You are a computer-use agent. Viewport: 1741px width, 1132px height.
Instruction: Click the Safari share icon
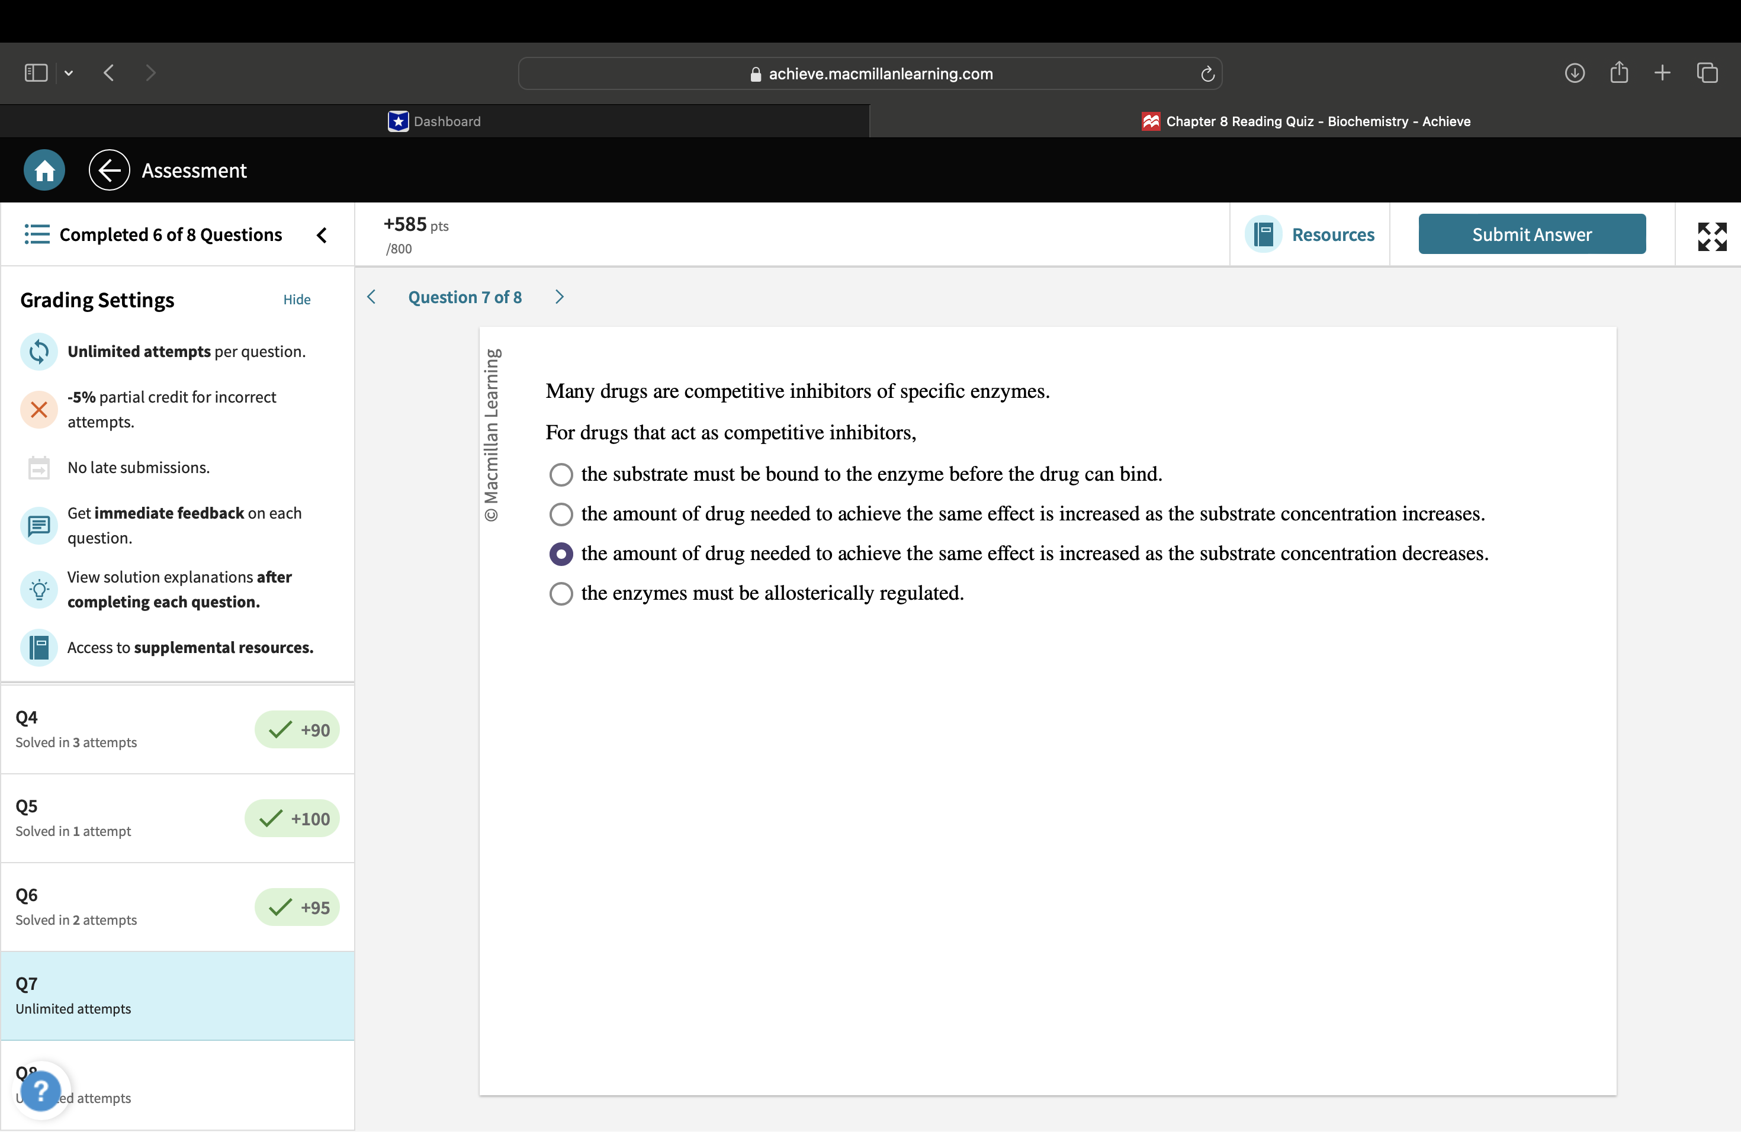[x=1619, y=73]
